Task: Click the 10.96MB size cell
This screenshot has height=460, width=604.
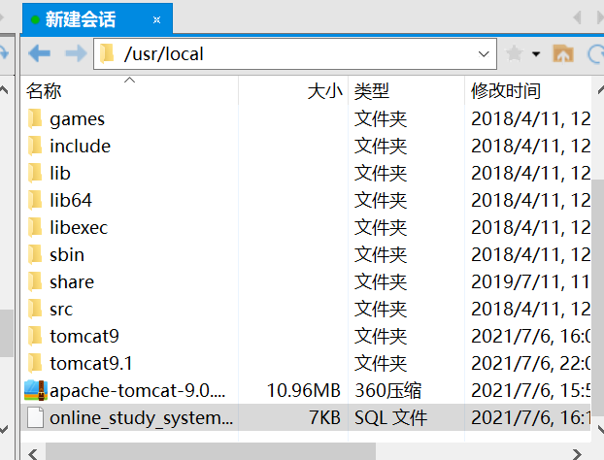Action: point(304,391)
